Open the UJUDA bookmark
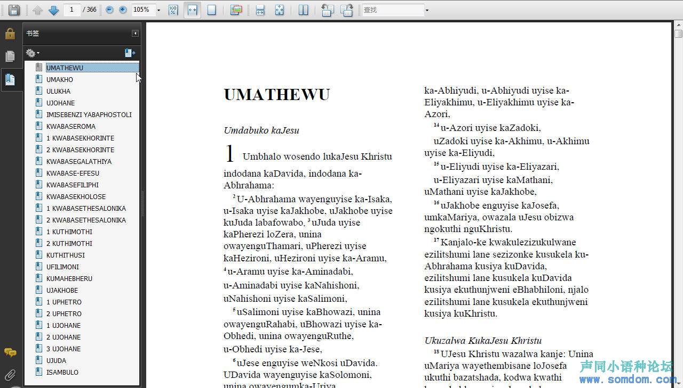 click(x=56, y=360)
